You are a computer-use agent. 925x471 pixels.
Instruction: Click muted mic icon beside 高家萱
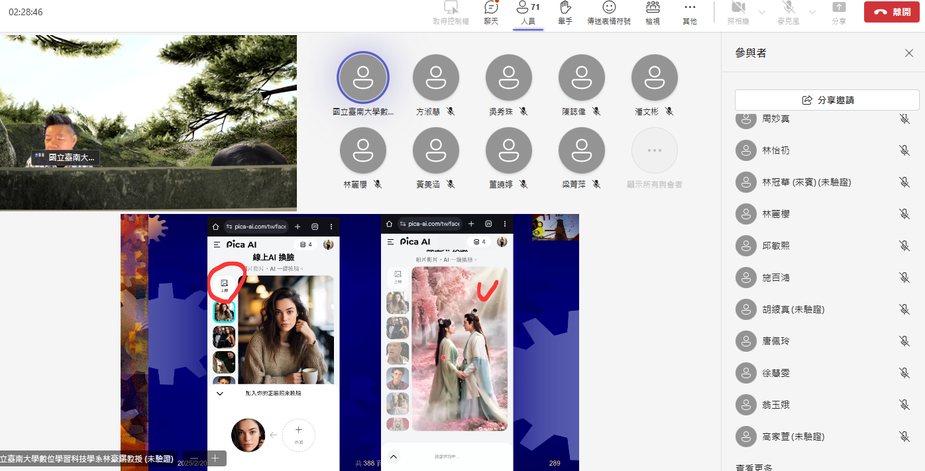pos(904,437)
